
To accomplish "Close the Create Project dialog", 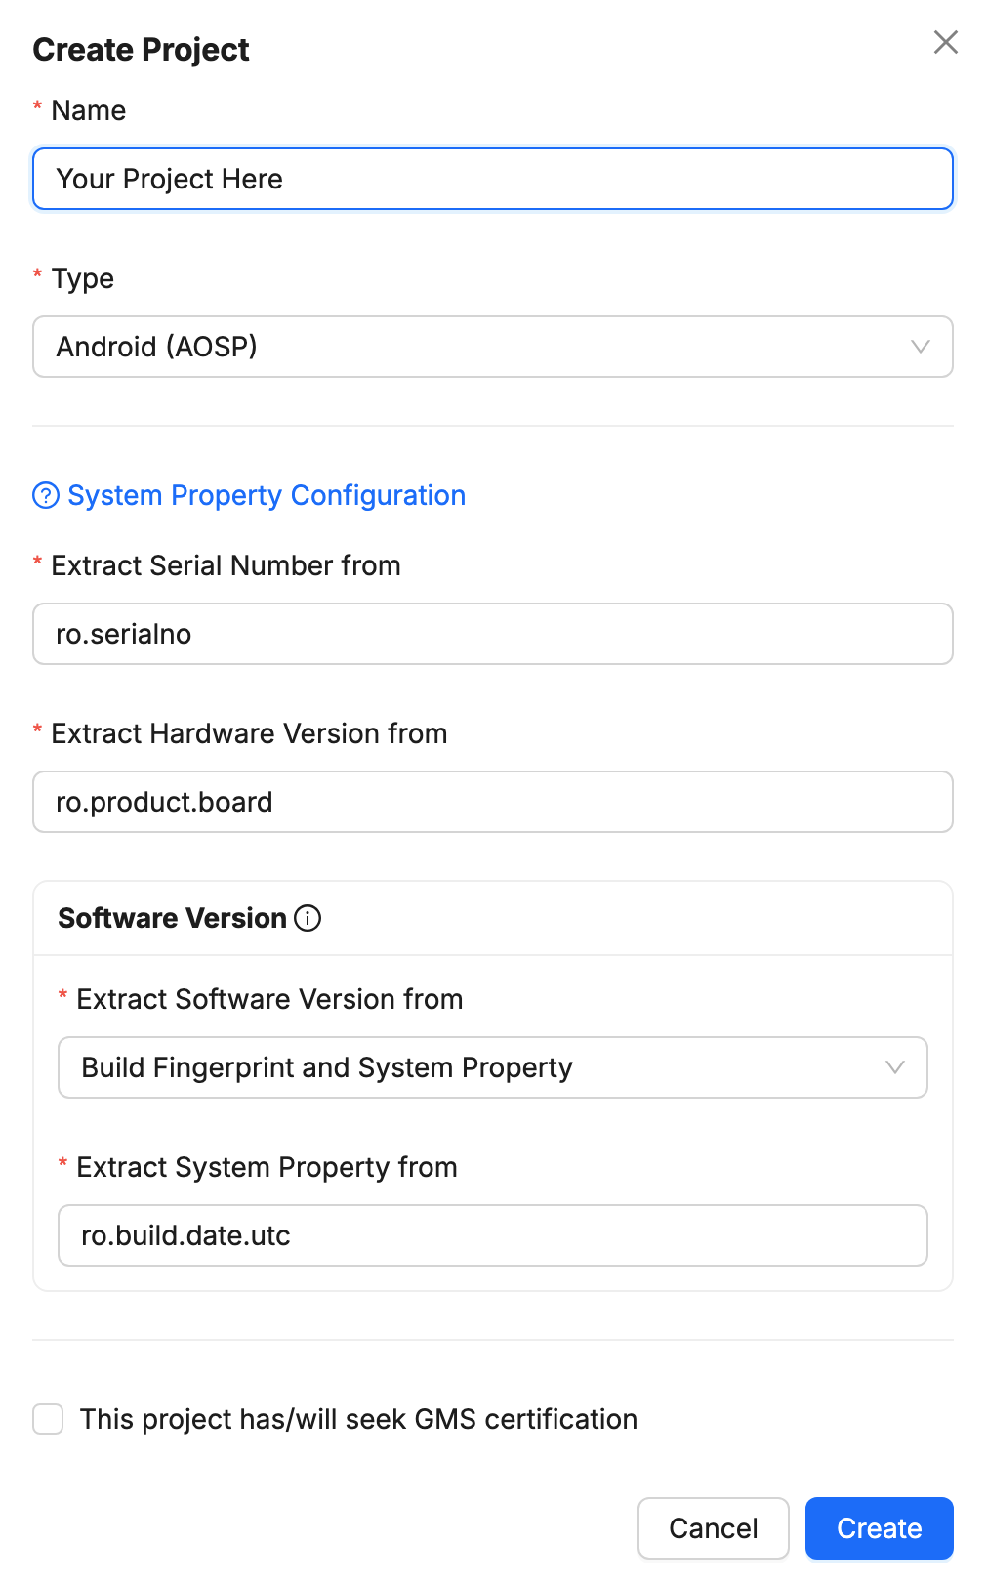I will [945, 42].
